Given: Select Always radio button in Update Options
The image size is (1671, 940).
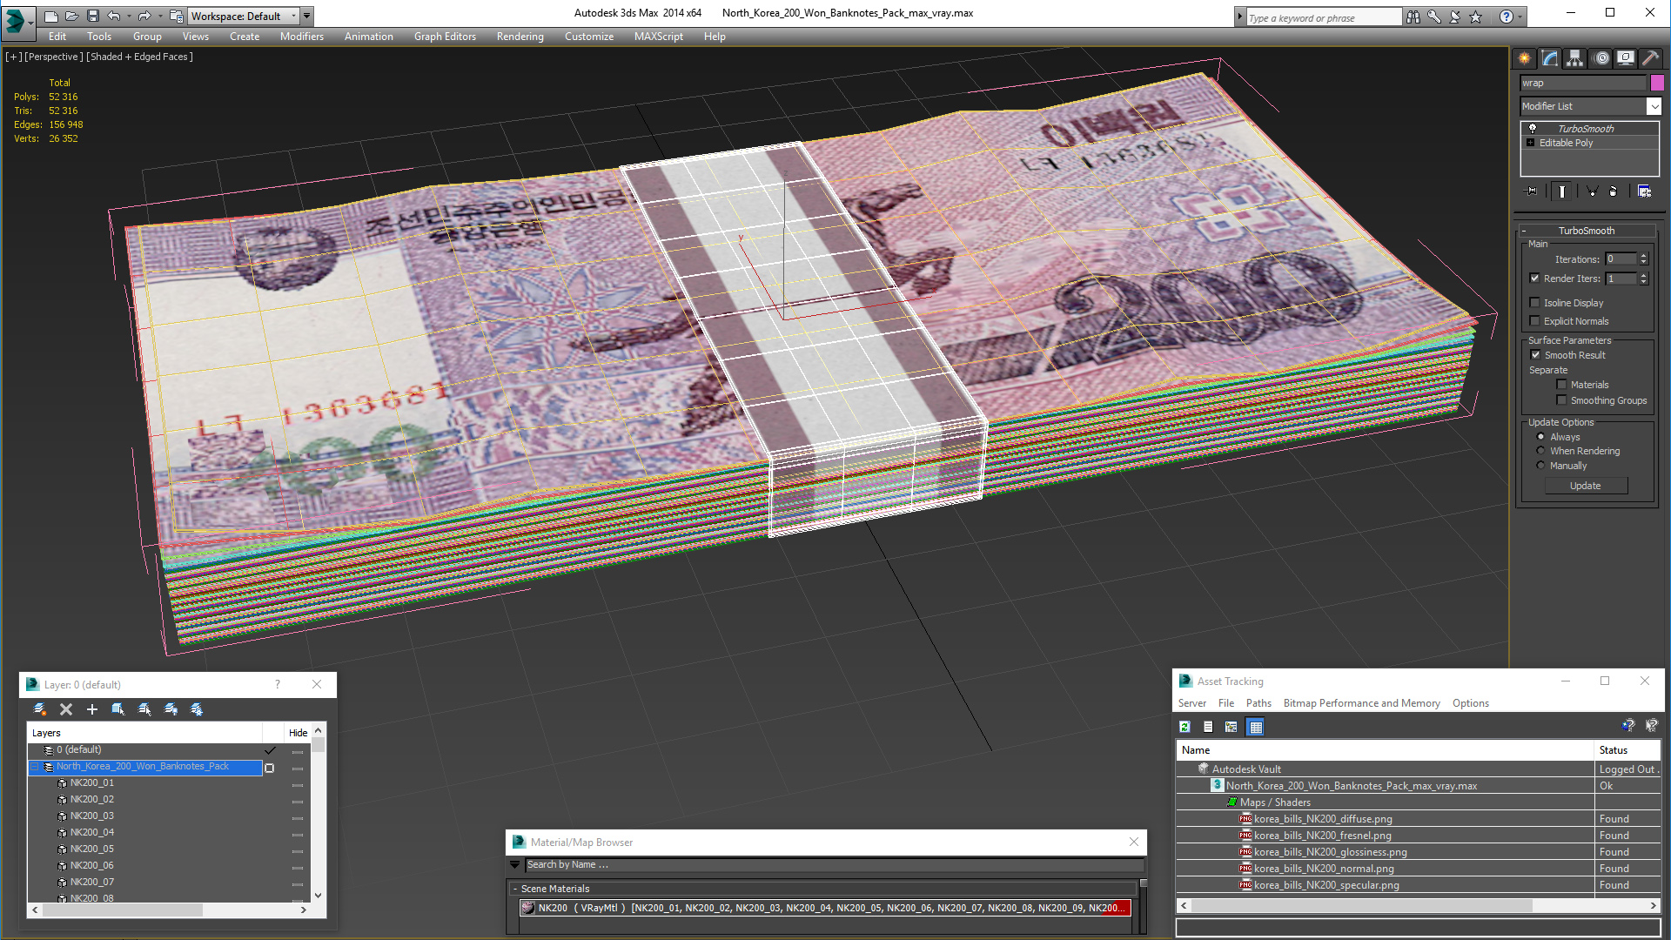Looking at the screenshot, I should [1540, 436].
